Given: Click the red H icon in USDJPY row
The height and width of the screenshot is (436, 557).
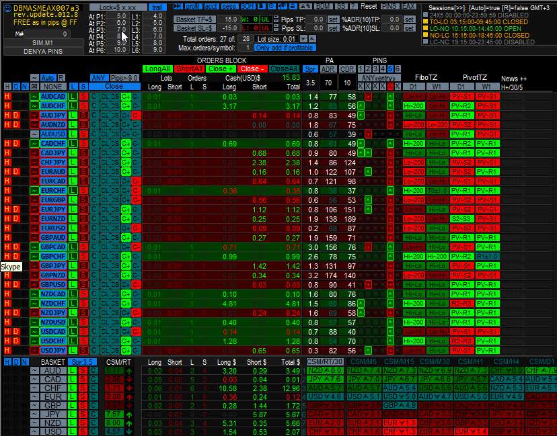Looking at the screenshot, I should click(7, 350).
